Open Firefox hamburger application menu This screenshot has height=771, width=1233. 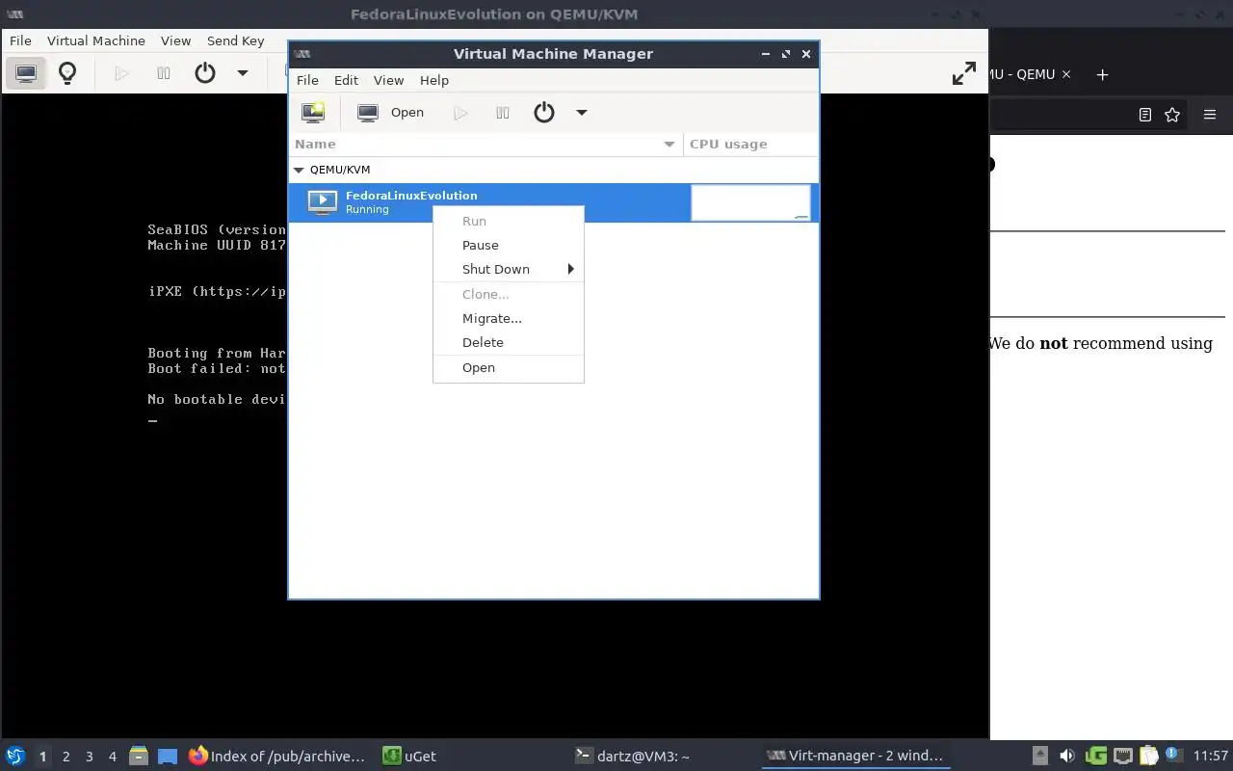pos(1210,115)
